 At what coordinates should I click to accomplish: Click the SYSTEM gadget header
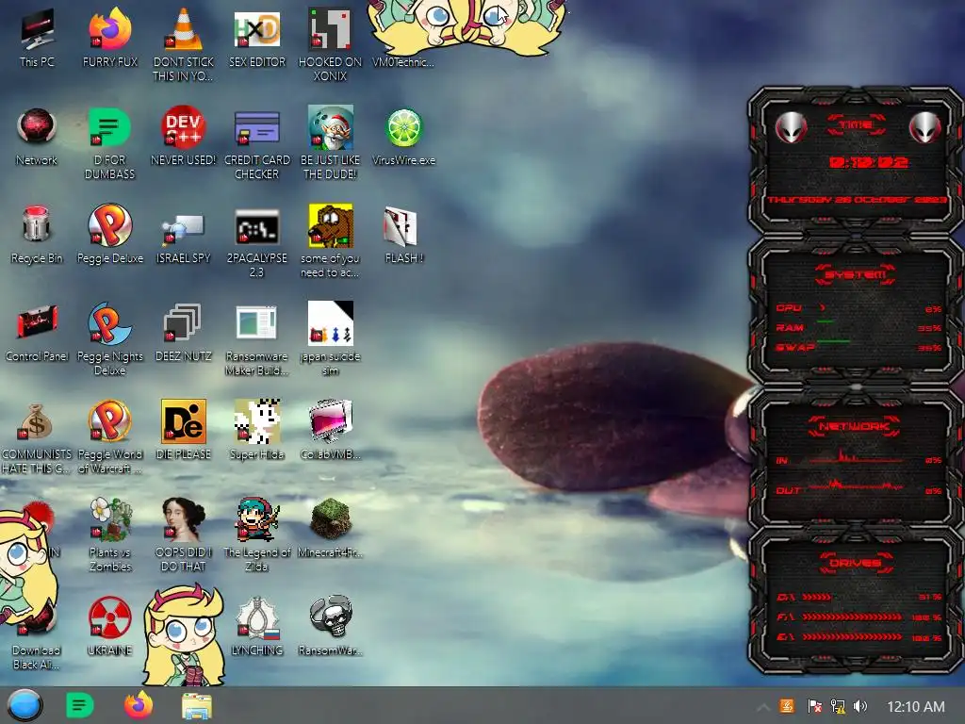pyautogui.click(x=856, y=274)
